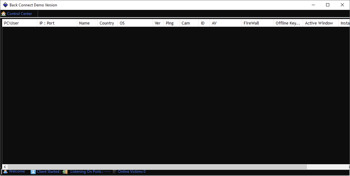Image resolution: width=350 pixels, height=176 pixels.
Task: Click the Listening On Ports status label
Action: (x=90, y=172)
